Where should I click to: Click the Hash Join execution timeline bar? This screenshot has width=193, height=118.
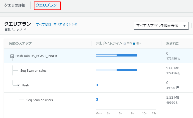coord(117,55)
